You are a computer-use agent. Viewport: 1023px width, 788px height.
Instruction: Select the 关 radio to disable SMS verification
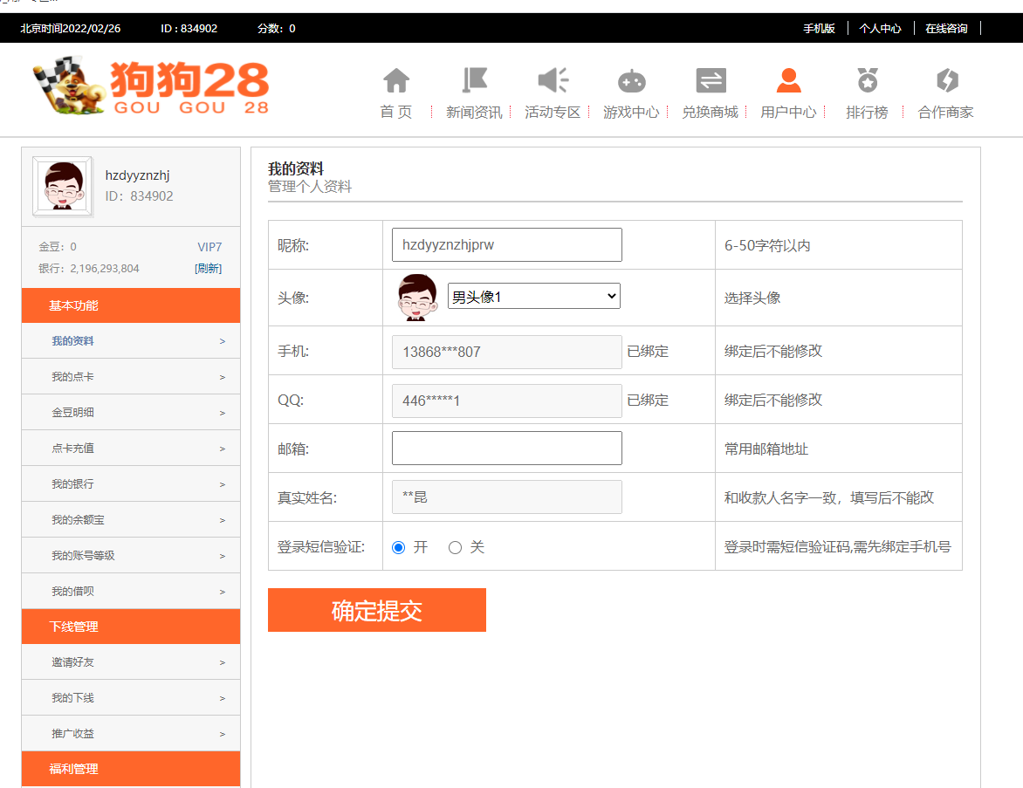click(x=455, y=548)
